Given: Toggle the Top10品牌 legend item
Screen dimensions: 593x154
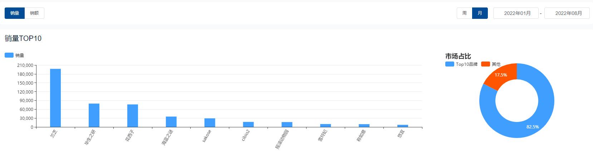Looking at the screenshot, I should 461,64.
